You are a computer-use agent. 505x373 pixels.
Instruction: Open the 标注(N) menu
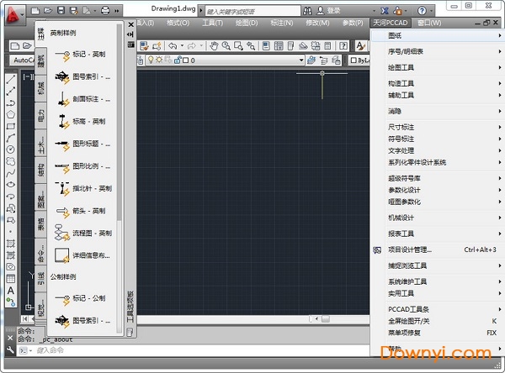coord(282,23)
